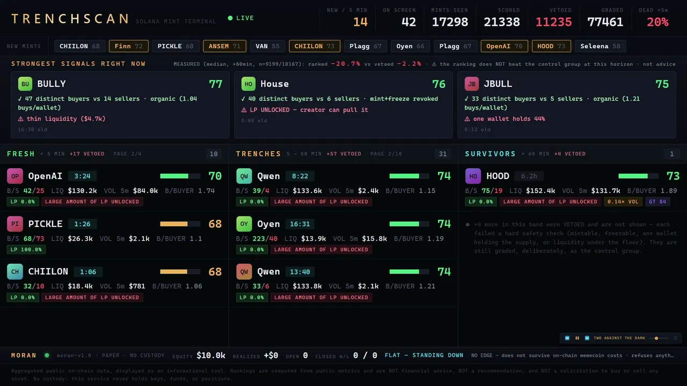Skip to previous track in music player
Viewport: 687px width, 386px height.
pyautogui.click(x=567, y=338)
